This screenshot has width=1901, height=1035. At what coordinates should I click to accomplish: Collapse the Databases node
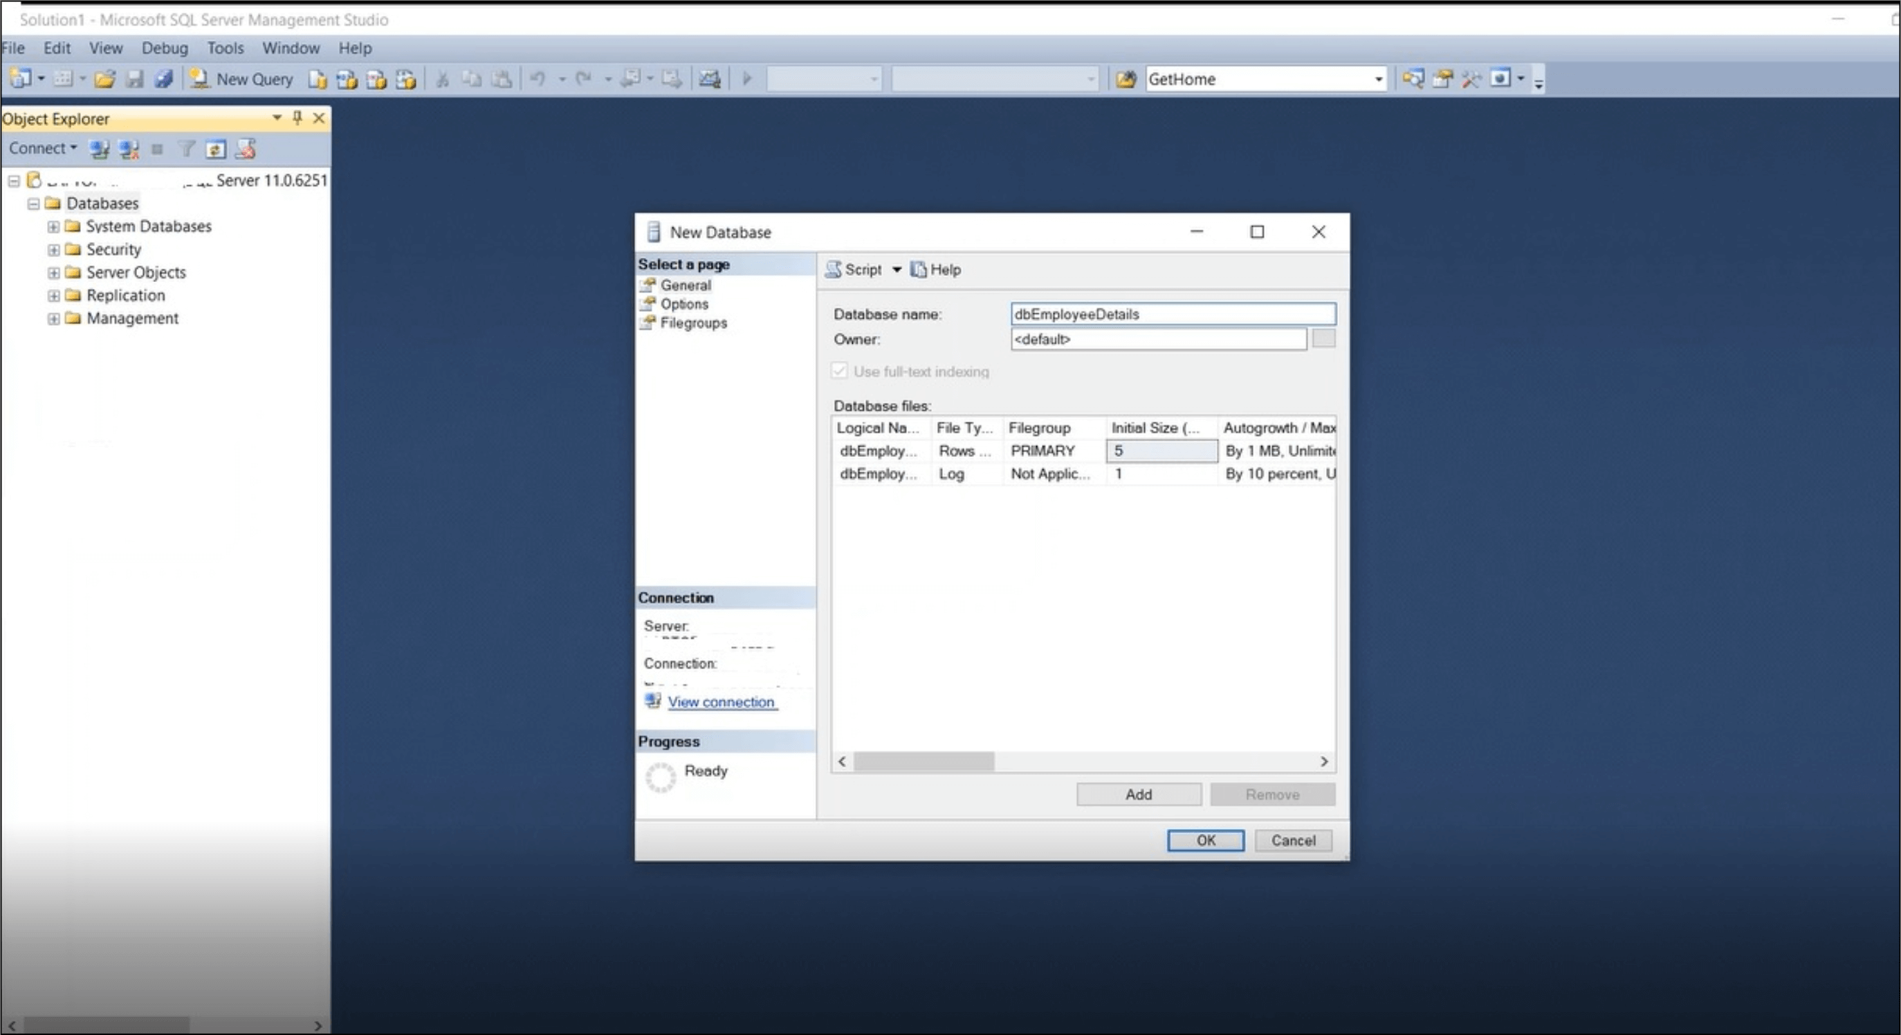[x=33, y=203]
